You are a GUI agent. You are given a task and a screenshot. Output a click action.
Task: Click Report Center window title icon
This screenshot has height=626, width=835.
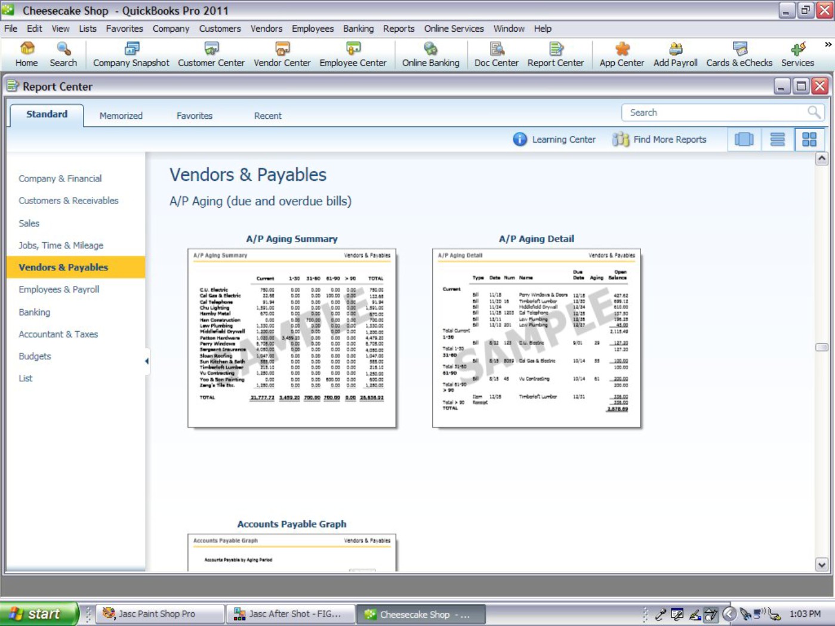[x=13, y=86]
